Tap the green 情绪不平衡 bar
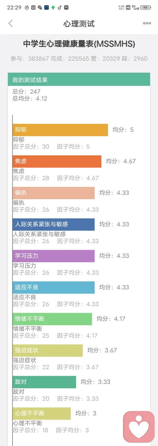 (x=52, y=319)
